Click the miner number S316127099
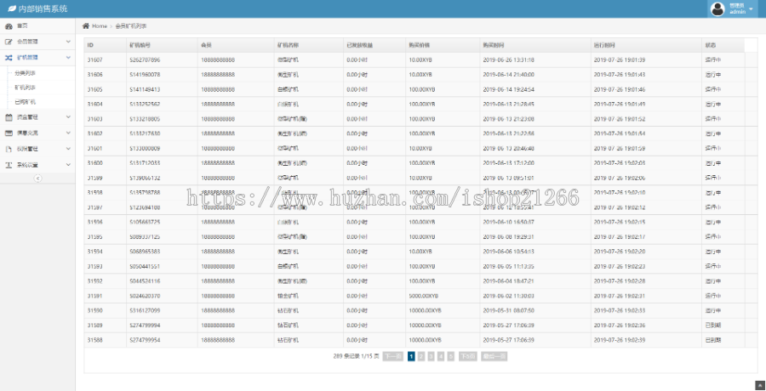 [145, 310]
